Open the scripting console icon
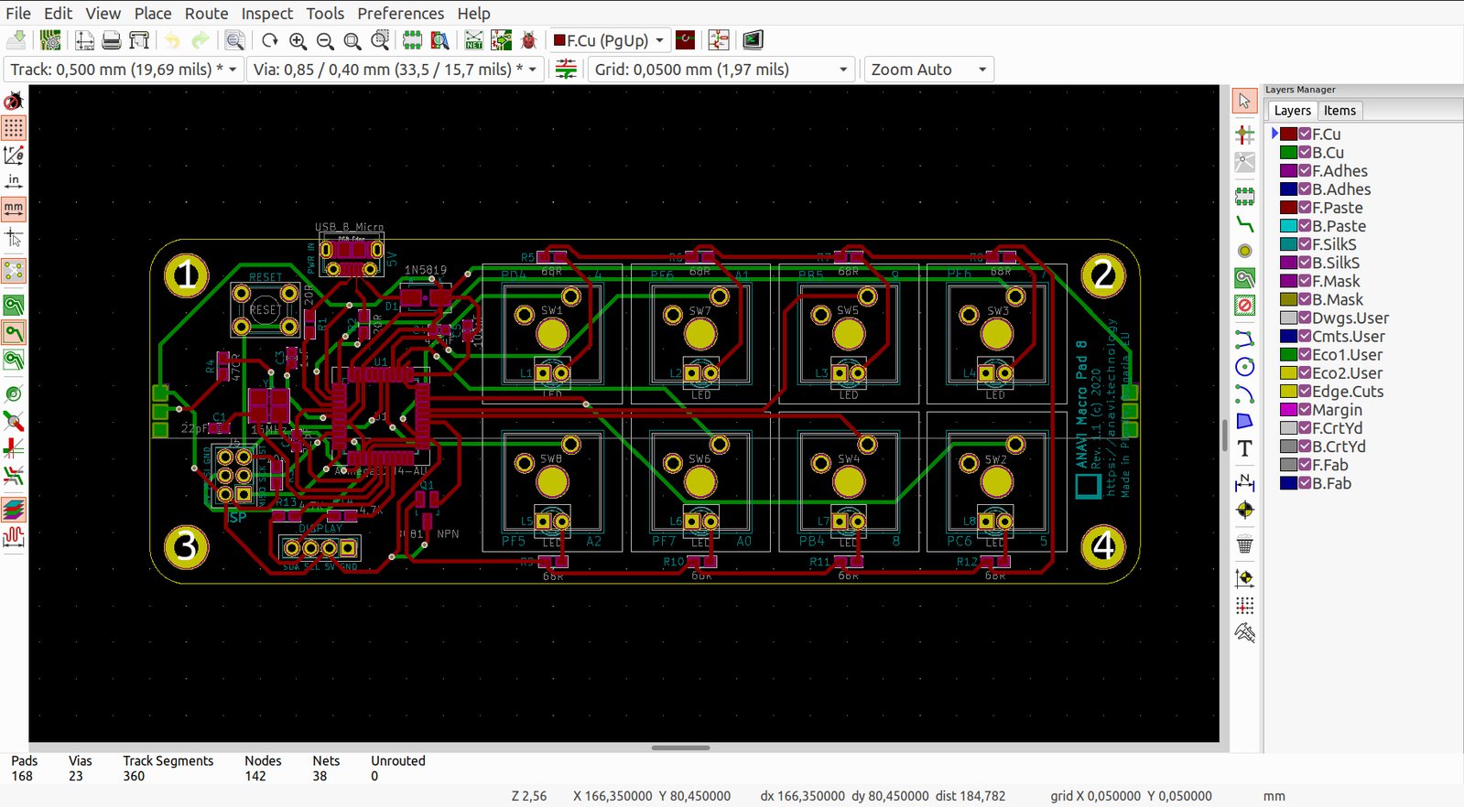Image resolution: width=1464 pixels, height=807 pixels. 753,40
